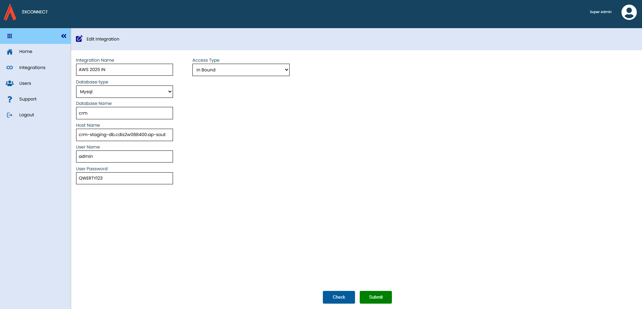Click into the Host Name field
Screen dimensions: 642x309
pos(124,135)
